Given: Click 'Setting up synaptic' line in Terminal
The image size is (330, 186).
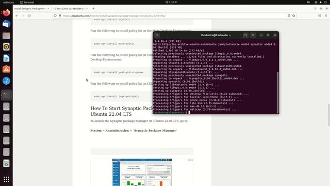Looking at the screenshot, I should click(x=181, y=91).
